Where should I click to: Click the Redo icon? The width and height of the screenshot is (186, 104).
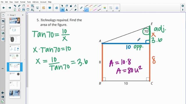pos(19,6)
